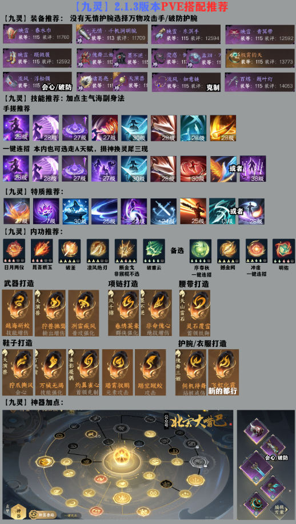Select the 序春秋 alternate inner skill icon

tap(201, 251)
